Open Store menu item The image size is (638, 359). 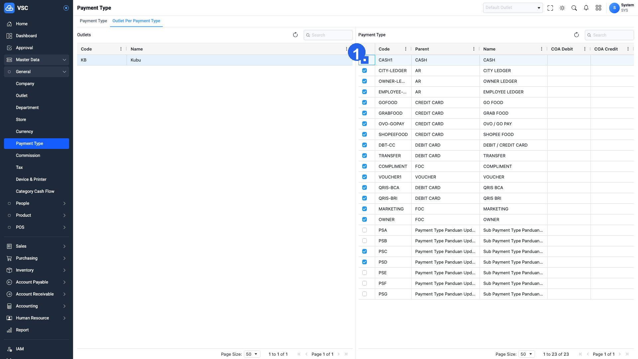37,120
